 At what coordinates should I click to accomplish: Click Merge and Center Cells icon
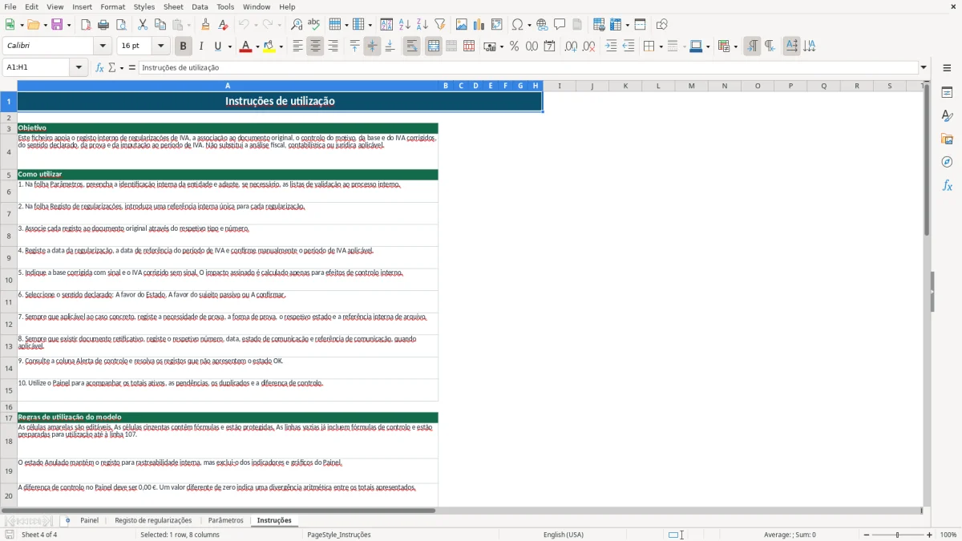point(434,46)
